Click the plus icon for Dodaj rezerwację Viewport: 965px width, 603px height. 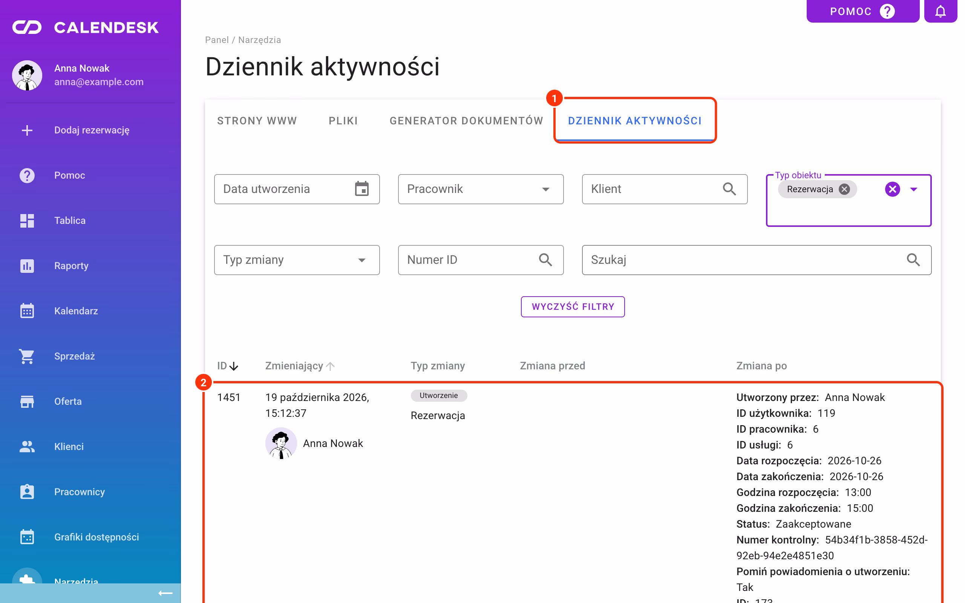[x=27, y=130]
